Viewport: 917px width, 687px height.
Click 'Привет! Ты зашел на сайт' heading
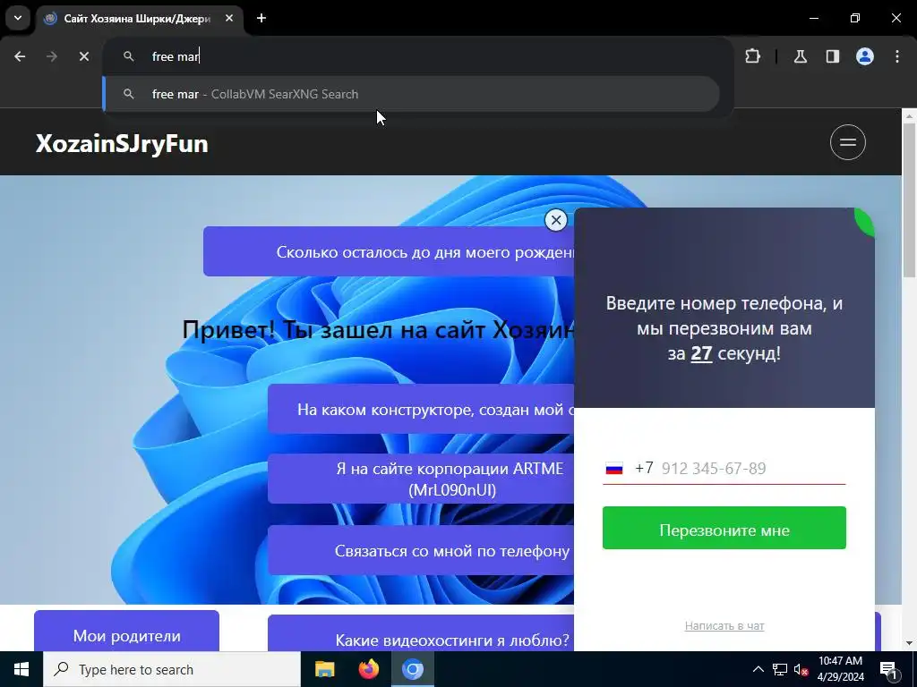coord(379,330)
